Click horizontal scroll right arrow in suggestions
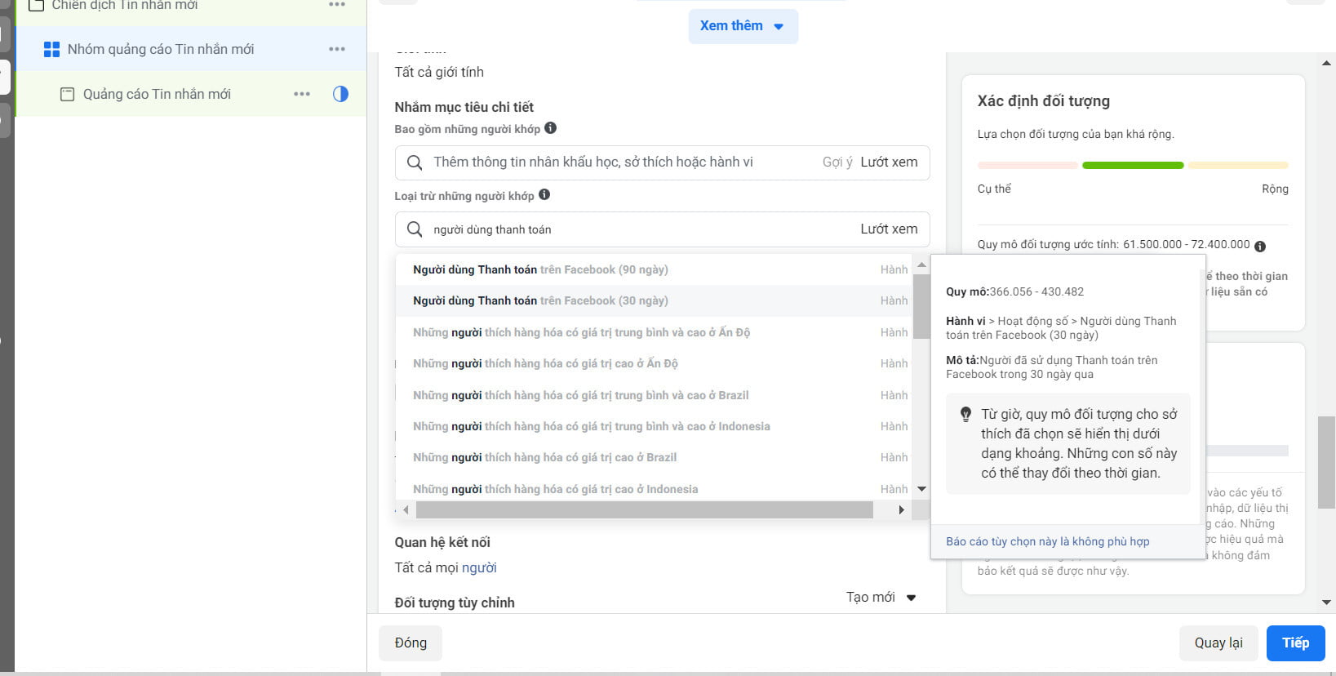 pyautogui.click(x=901, y=510)
